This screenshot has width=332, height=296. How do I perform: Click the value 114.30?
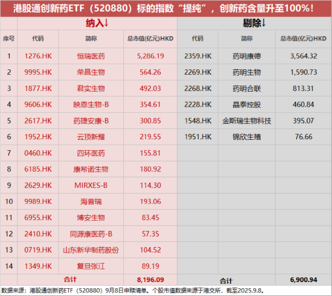(150, 186)
